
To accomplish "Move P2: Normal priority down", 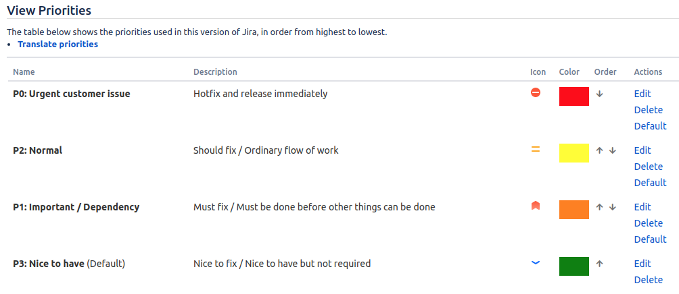I will click(612, 150).
